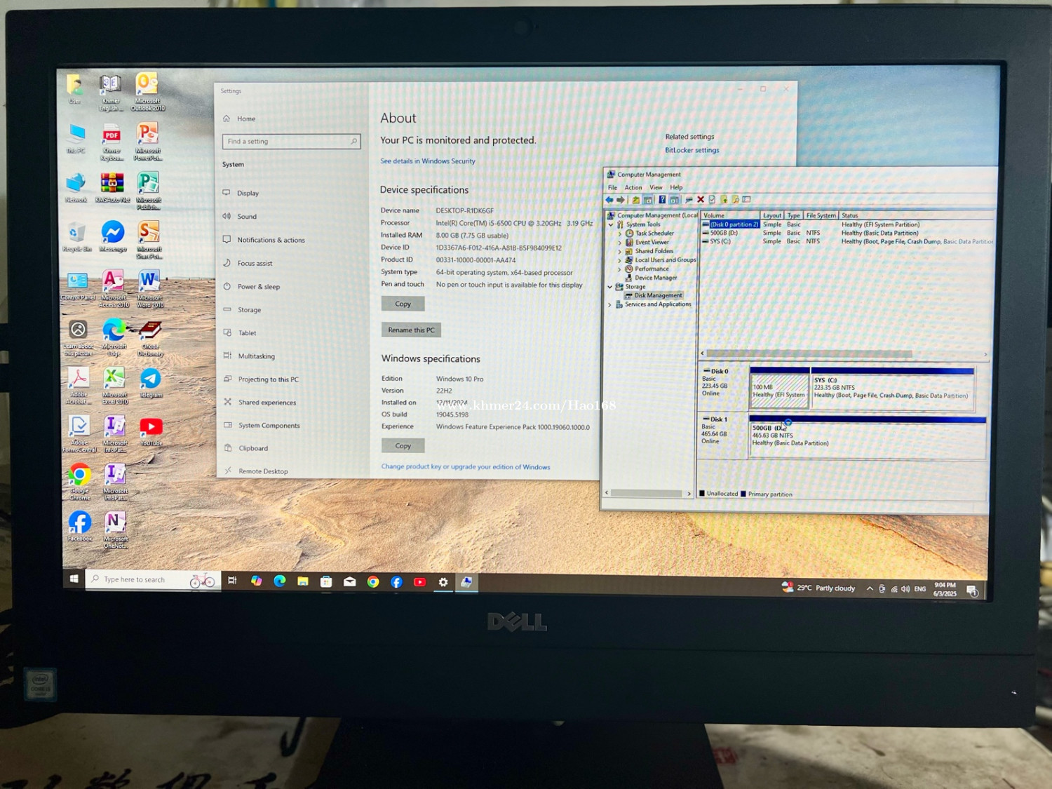Open Action menu in Computer Management
Screen dimensions: 1052x789
coord(633,187)
